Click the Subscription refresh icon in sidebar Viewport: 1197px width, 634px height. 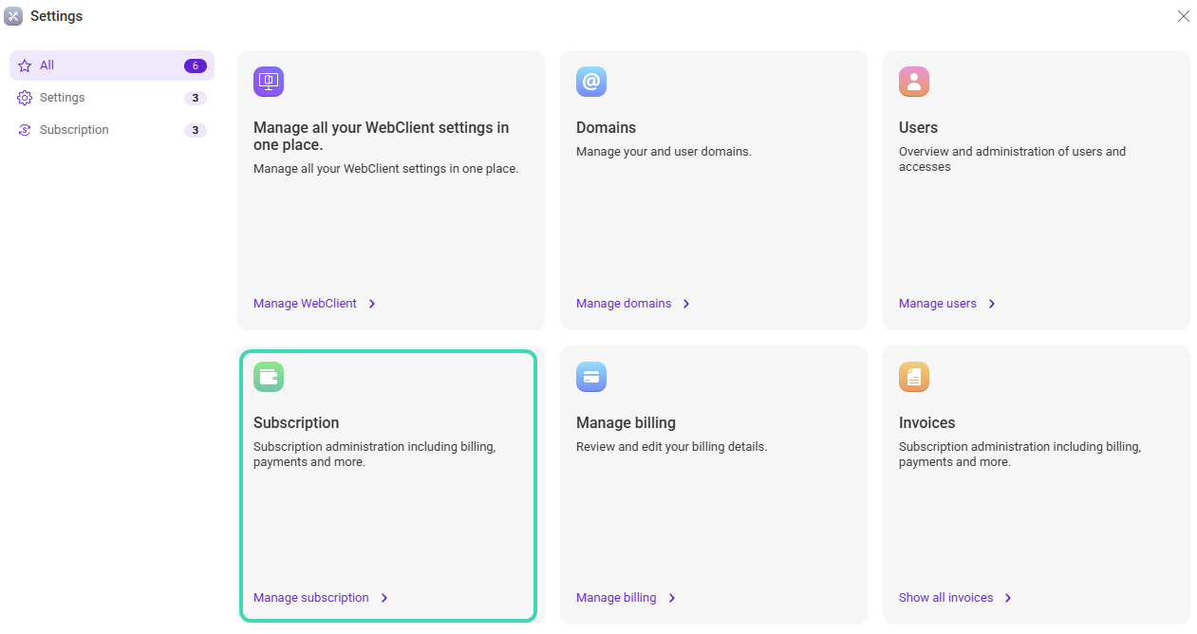click(x=24, y=129)
